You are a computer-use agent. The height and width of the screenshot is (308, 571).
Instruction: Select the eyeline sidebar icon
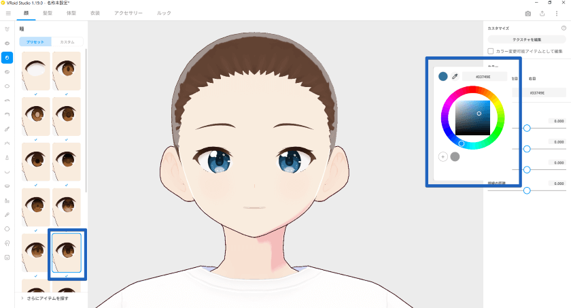pyautogui.click(x=7, y=115)
